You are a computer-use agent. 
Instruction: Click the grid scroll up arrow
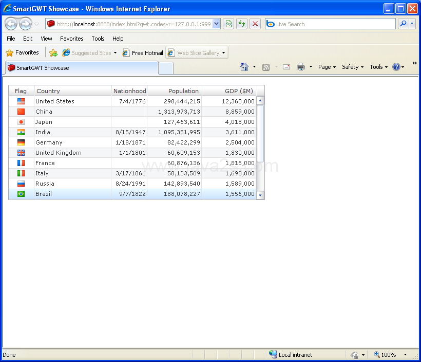coord(260,101)
